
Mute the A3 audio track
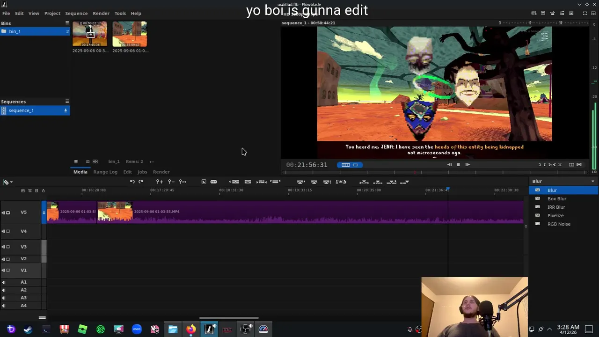(3, 298)
